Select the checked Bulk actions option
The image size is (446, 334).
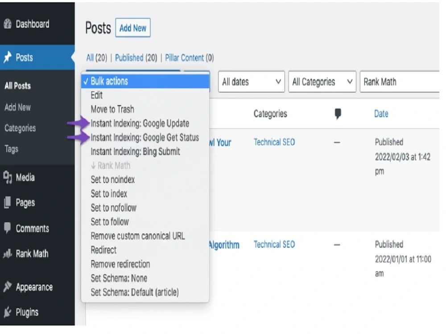pyautogui.click(x=145, y=81)
